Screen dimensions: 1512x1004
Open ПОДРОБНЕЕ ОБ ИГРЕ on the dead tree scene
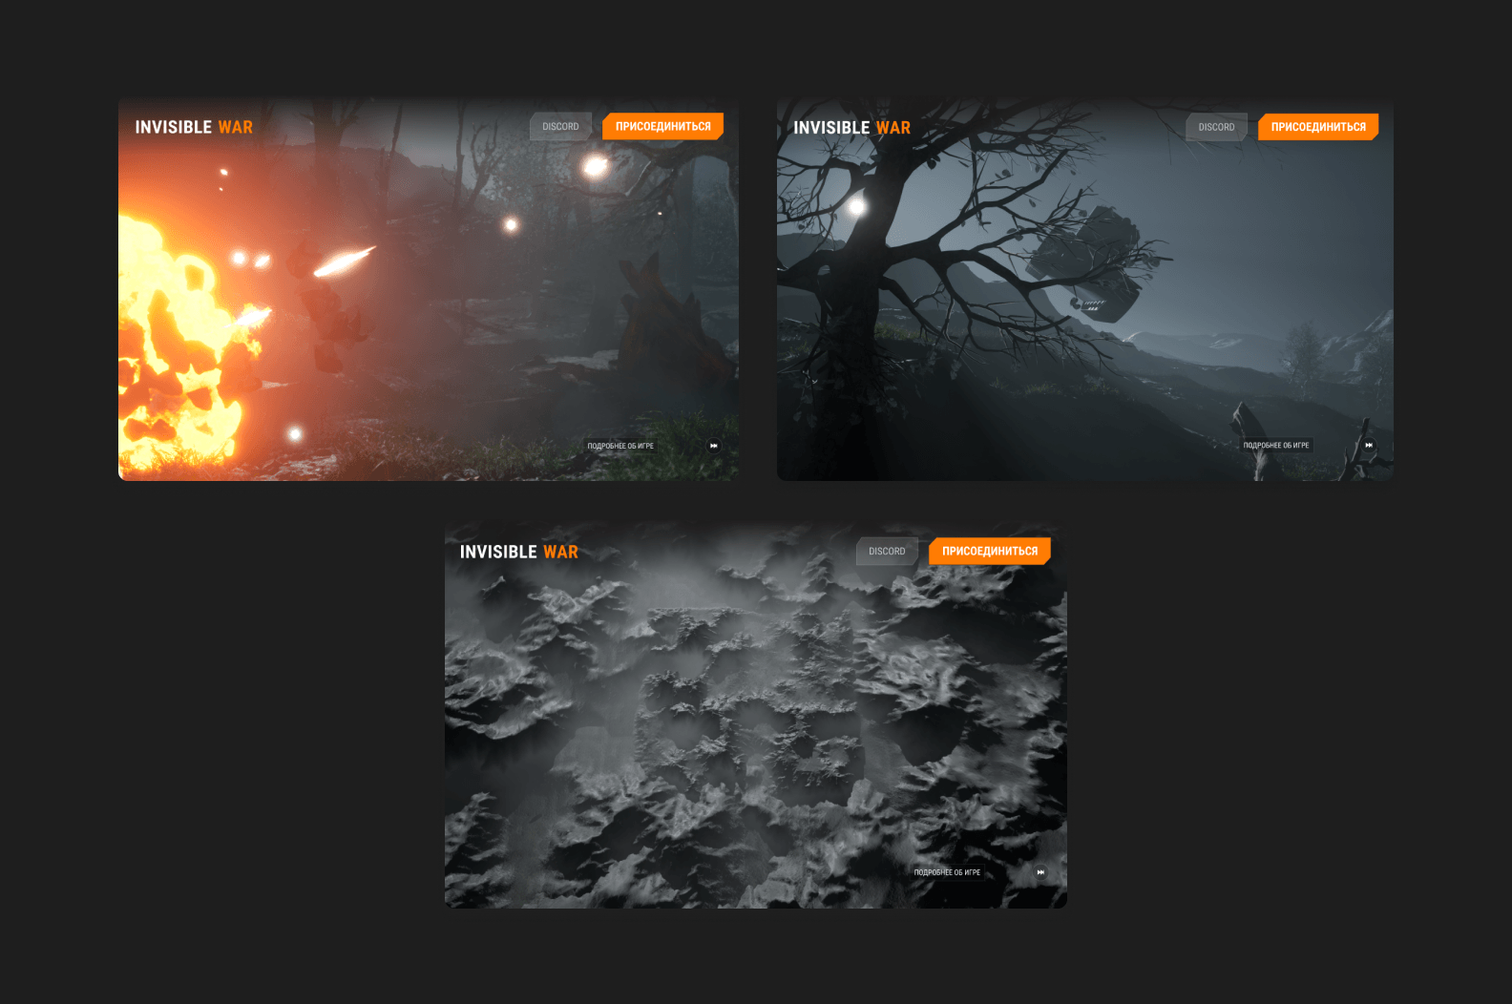[x=1276, y=445]
